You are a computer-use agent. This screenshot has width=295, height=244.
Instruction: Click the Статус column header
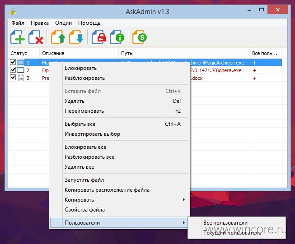pos(24,53)
